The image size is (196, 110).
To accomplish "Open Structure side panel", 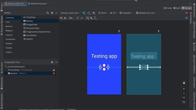I will click(x=2, y=68).
